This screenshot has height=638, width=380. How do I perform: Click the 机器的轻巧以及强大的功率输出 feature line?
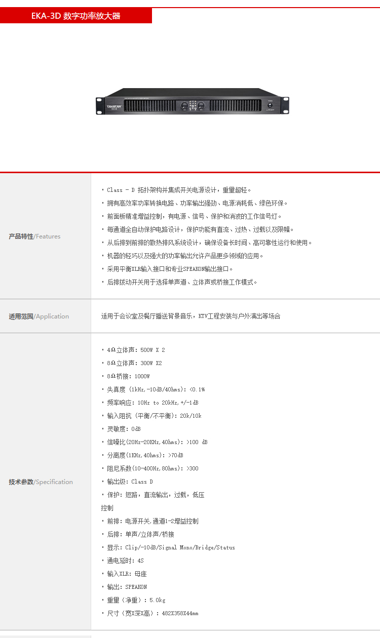(182, 256)
